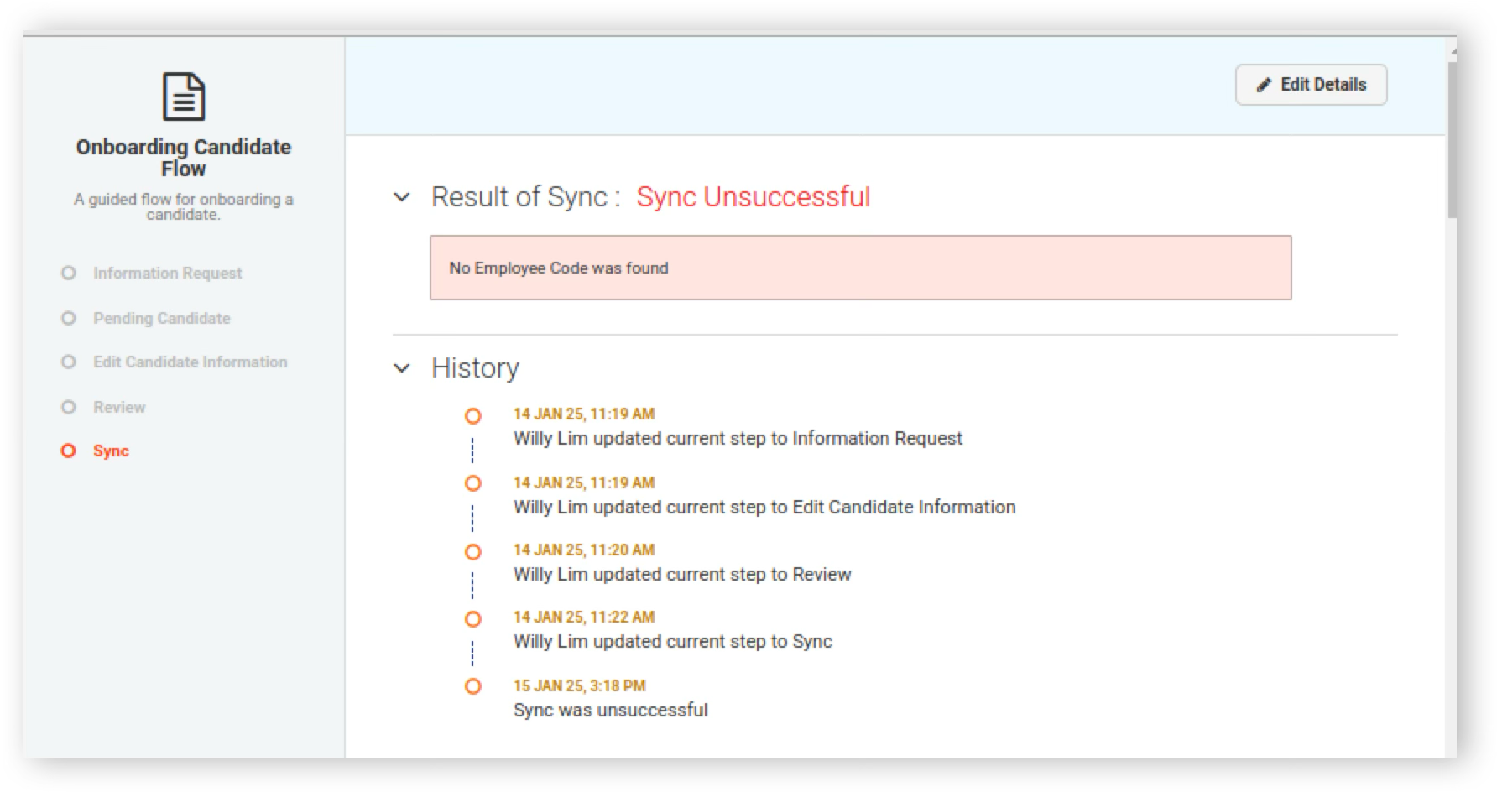The height and width of the screenshot is (792, 1497).
Task: Click the Onboarding Candidate Flow document icon
Action: pyautogui.click(x=184, y=96)
